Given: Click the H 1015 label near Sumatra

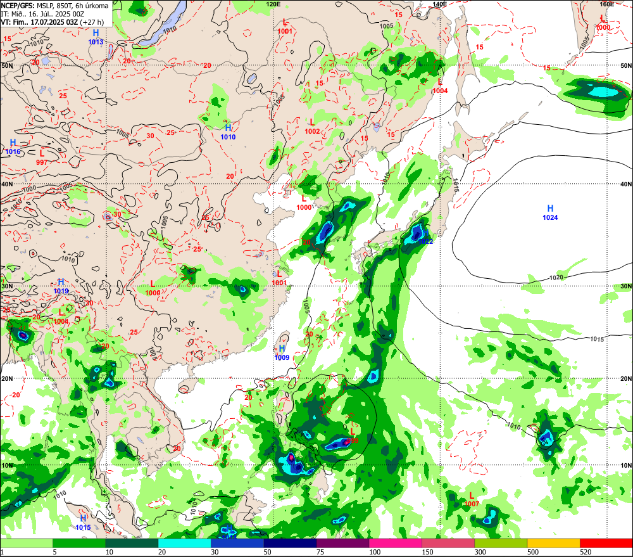Looking at the screenshot, I should click(x=83, y=523).
